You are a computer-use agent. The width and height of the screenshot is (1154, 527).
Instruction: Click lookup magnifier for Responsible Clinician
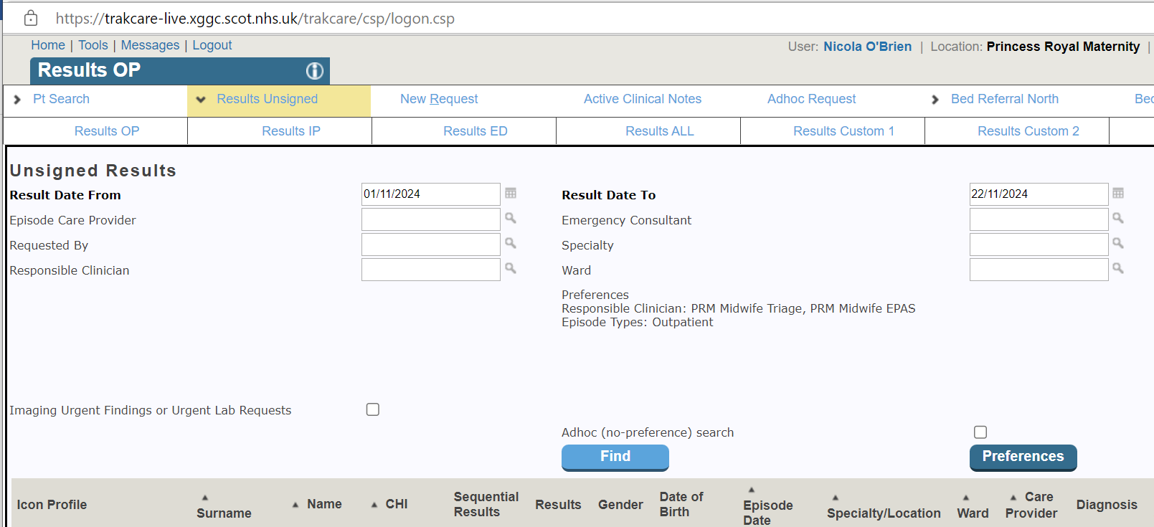511,269
